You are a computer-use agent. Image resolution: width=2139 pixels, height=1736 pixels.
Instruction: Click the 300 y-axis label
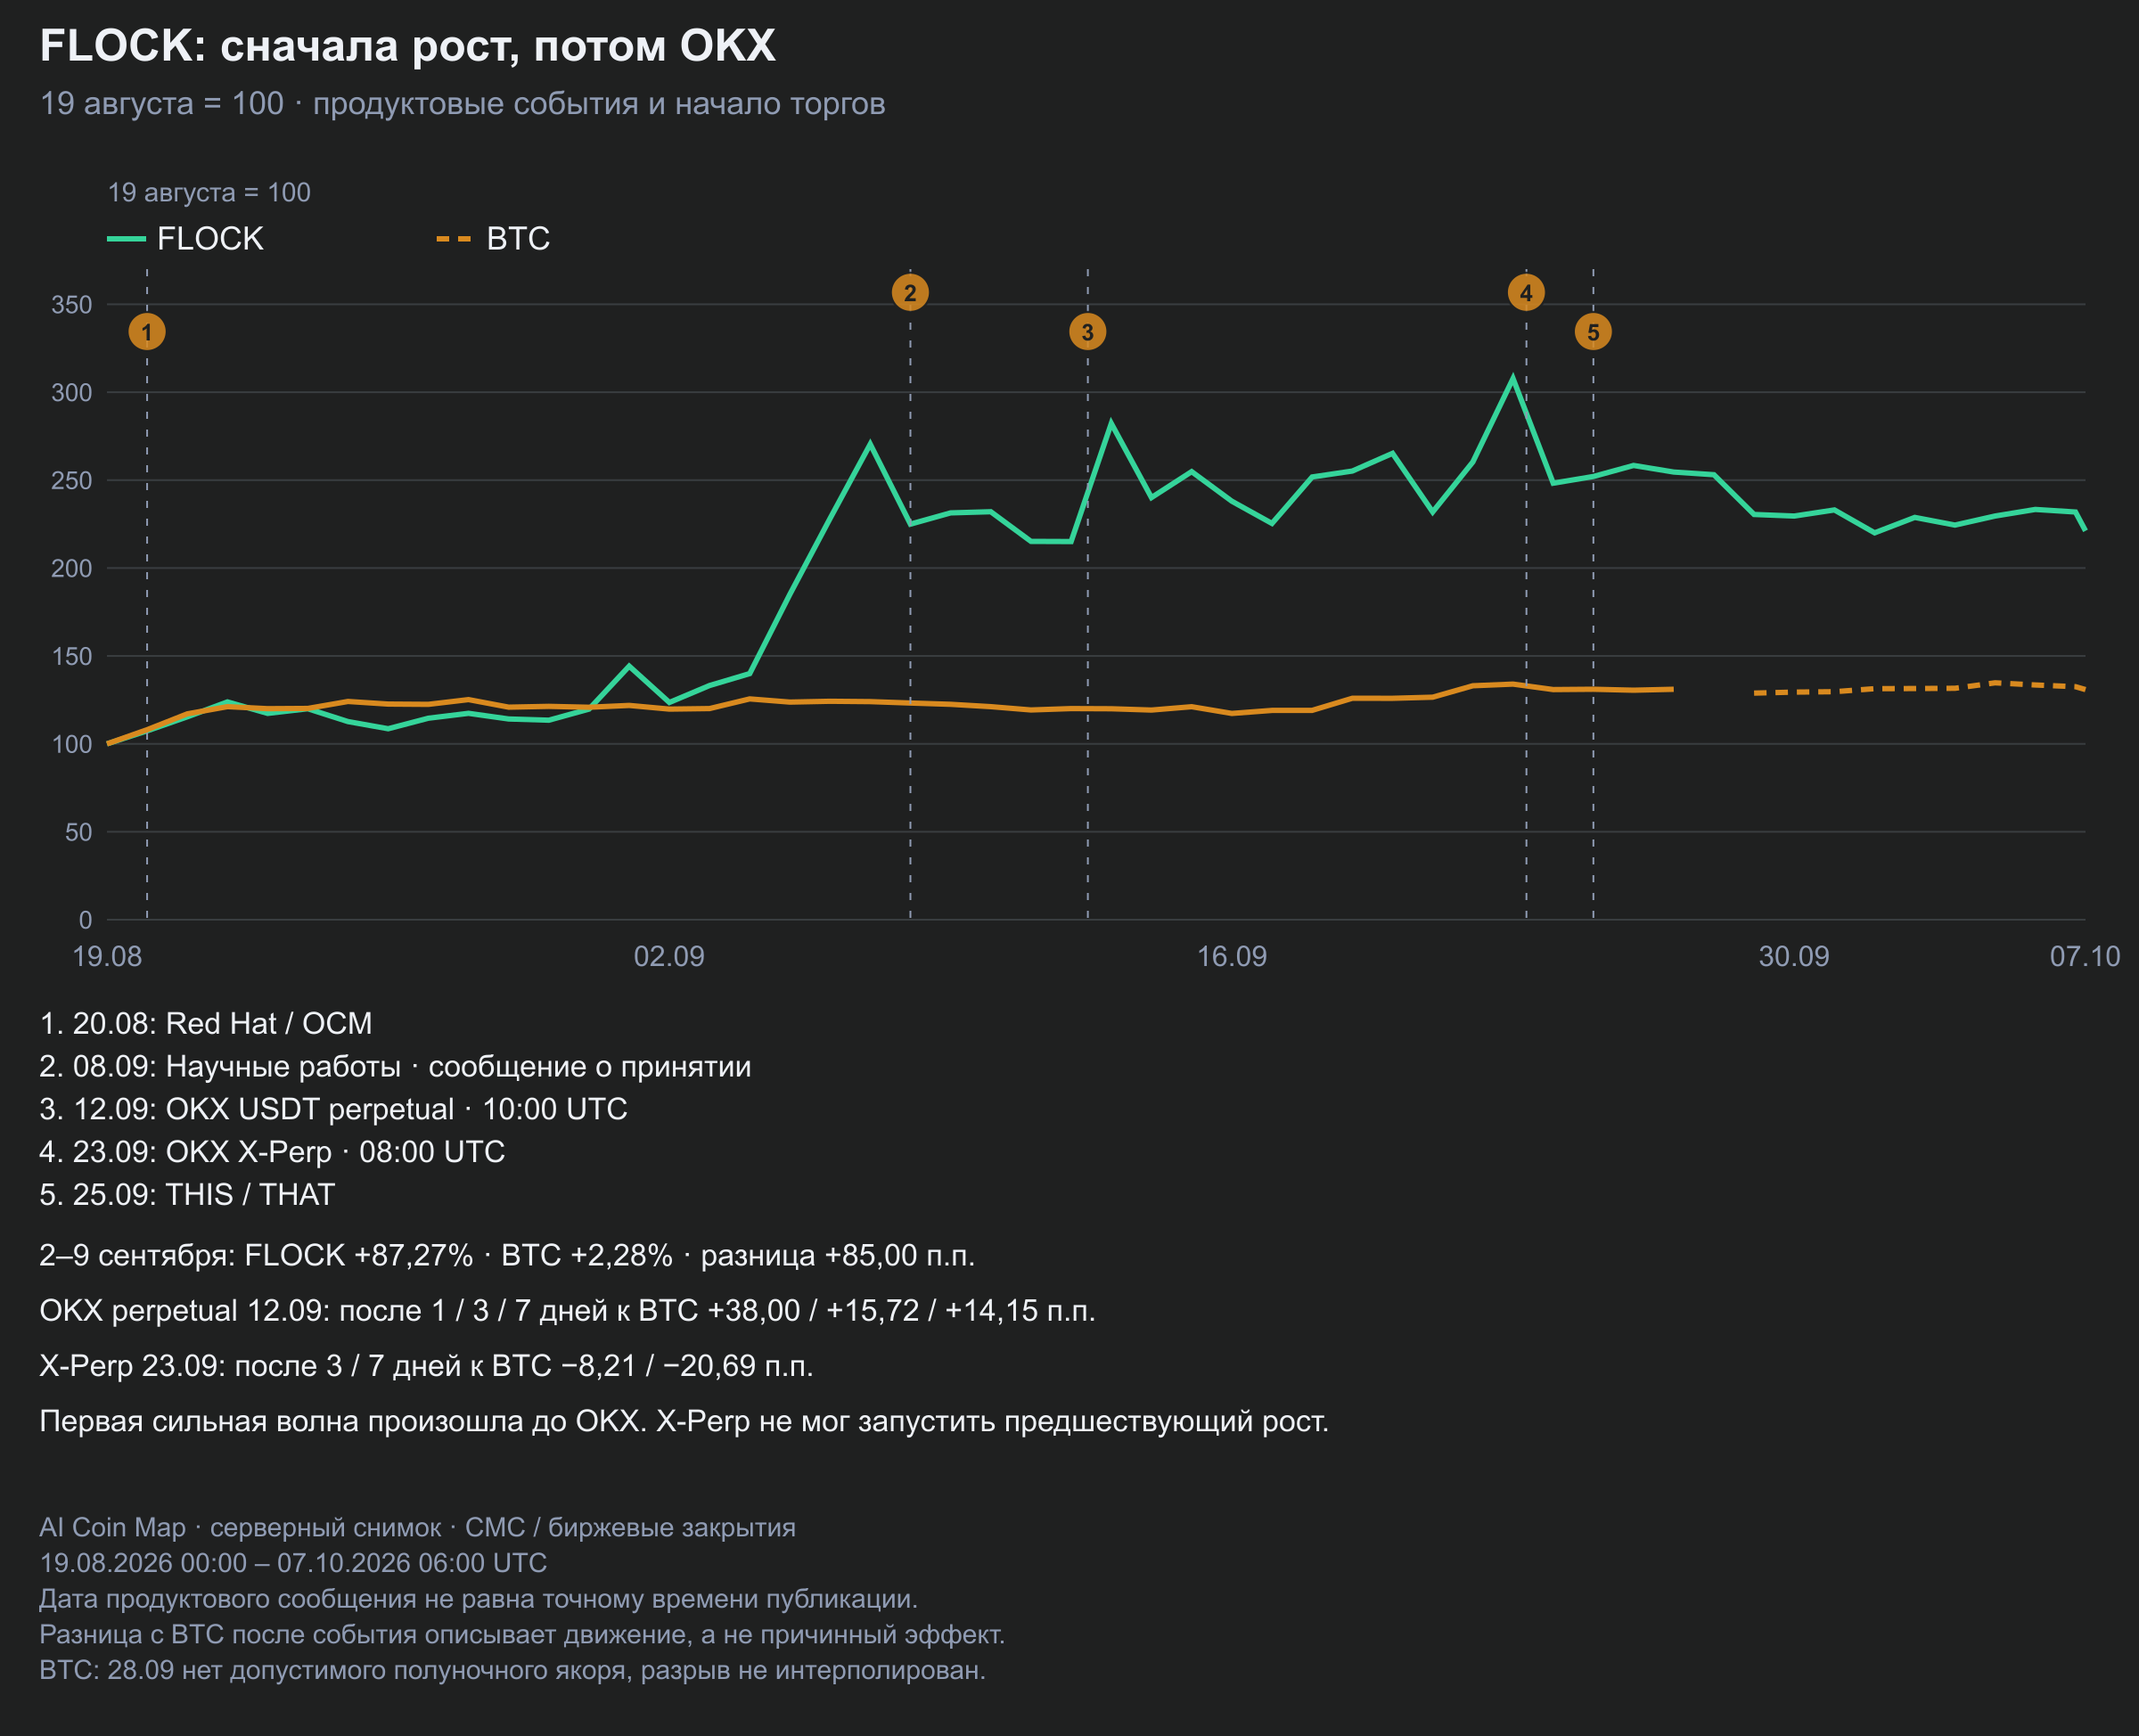tap(72, 392)
